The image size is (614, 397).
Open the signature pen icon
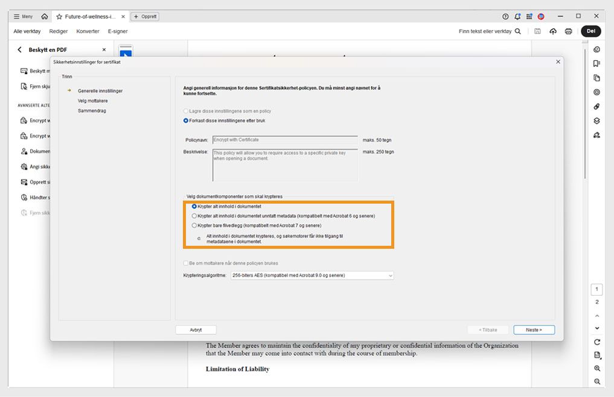[596, 135]
